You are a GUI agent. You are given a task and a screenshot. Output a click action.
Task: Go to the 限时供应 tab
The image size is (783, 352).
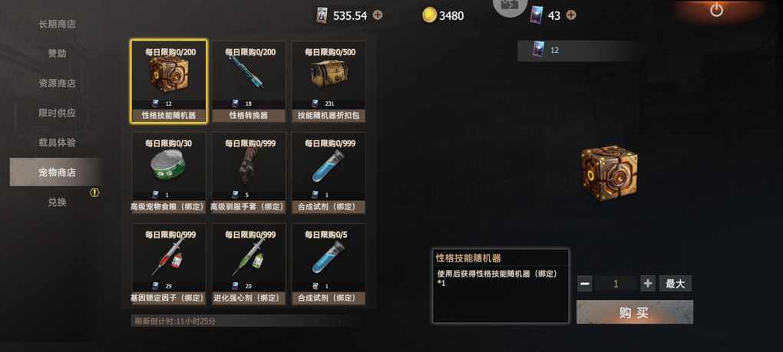click(57, 113)
